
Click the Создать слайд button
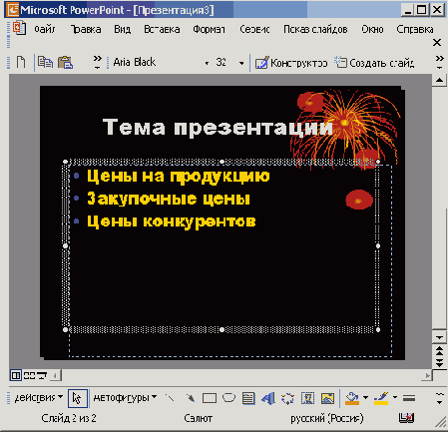(374, 63)
